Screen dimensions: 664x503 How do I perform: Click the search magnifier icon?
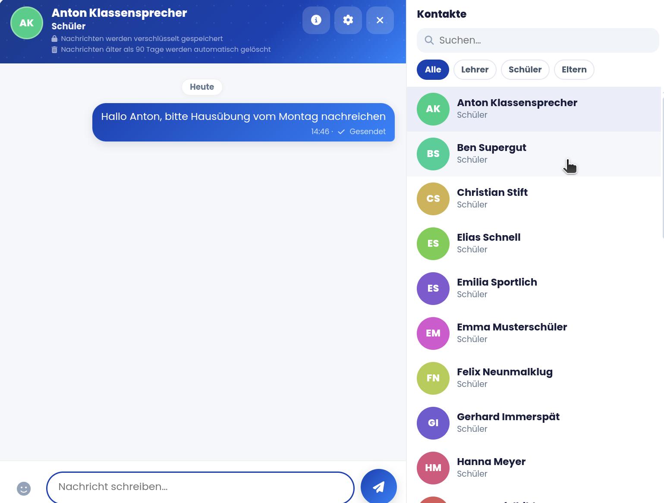[429, 40]
